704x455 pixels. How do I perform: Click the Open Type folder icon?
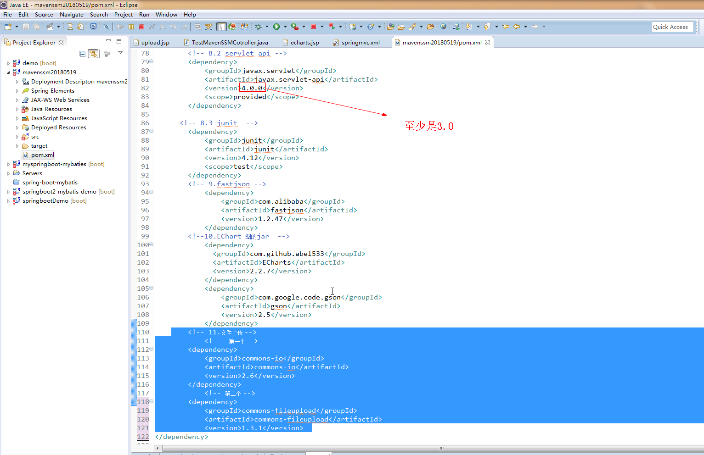tap(390, 27)
